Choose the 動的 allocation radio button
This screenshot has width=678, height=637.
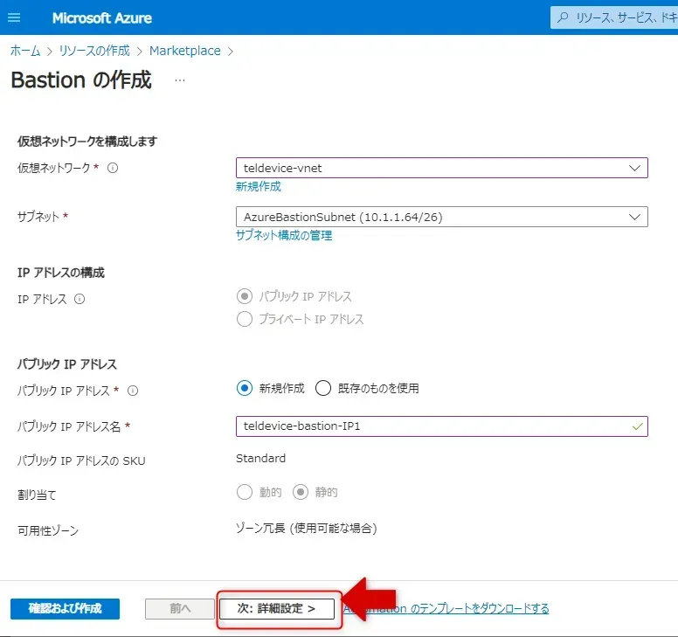(245, 492)
